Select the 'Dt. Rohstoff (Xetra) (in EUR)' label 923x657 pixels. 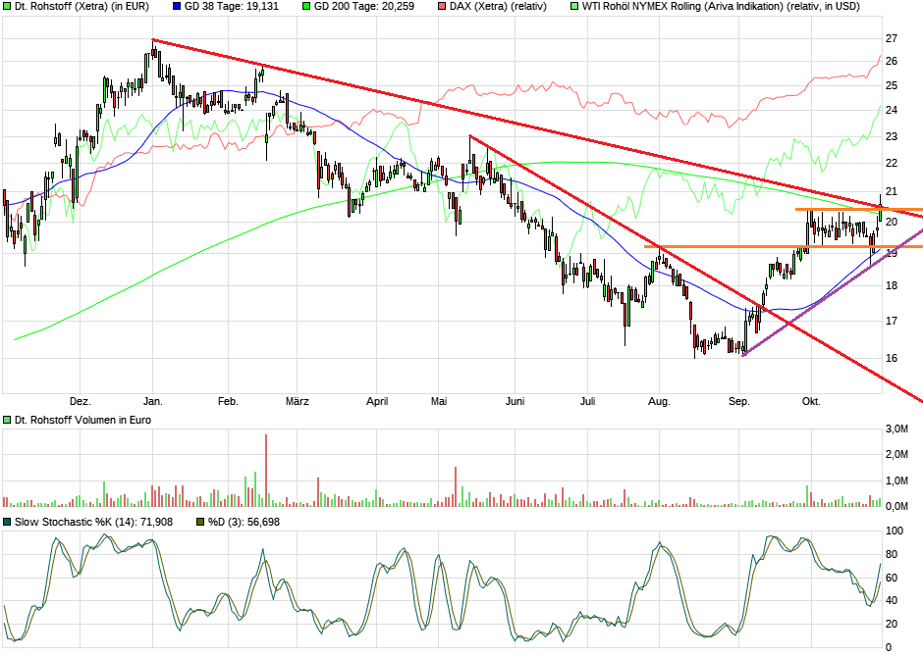click(x=81, y=7)
